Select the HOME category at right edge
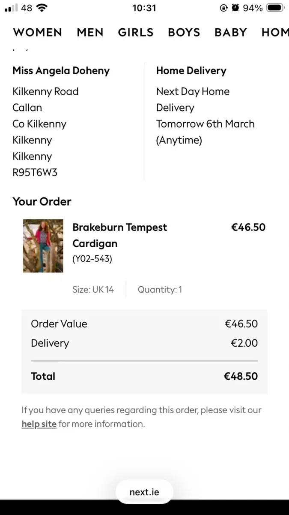The height and width of the screenshot is (515, 289). pyautogui.click(x=275, y=32)
